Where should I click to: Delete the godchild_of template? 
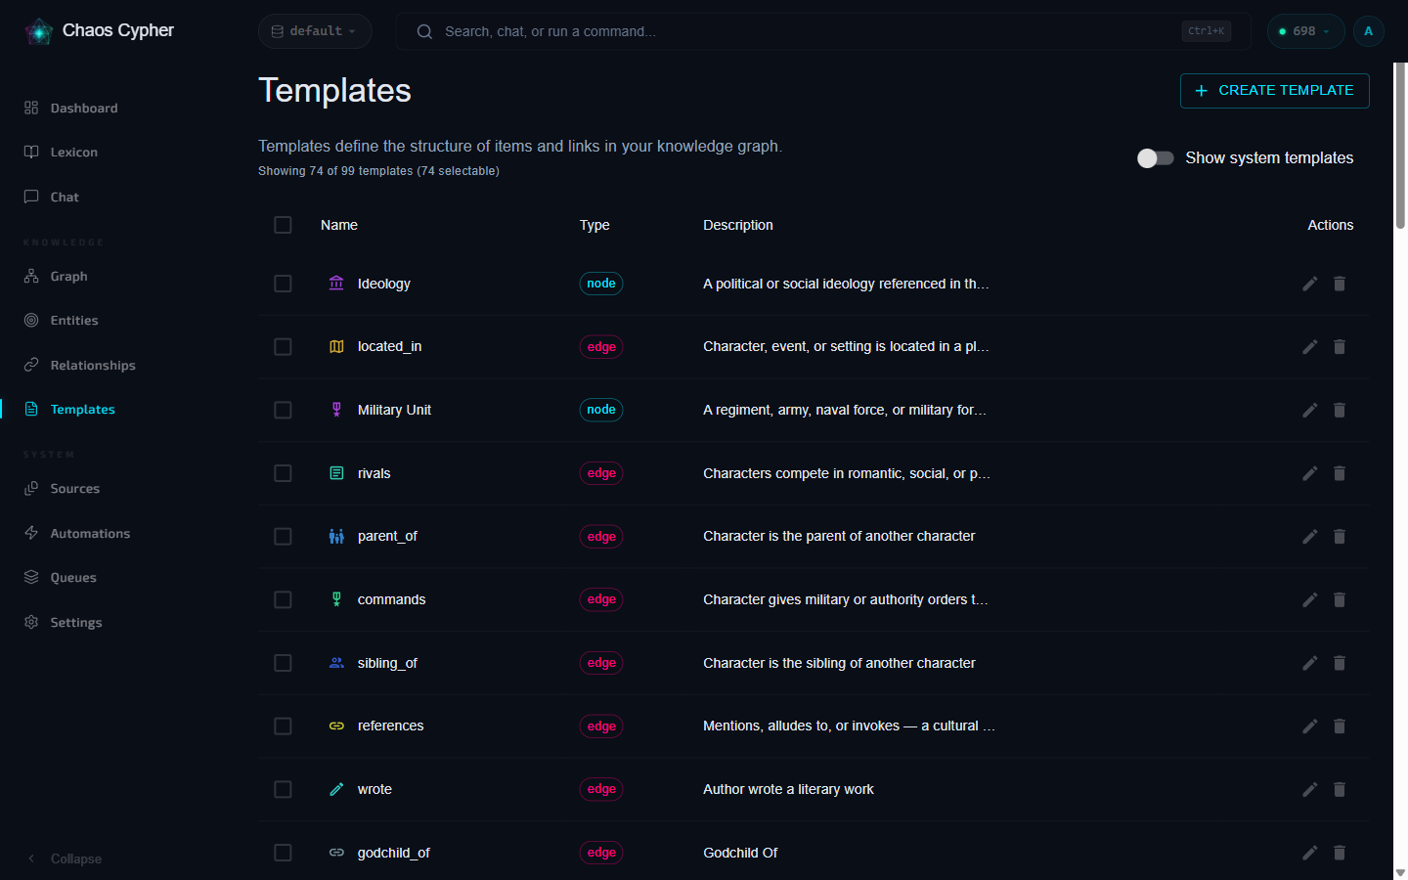point(1340,853)
